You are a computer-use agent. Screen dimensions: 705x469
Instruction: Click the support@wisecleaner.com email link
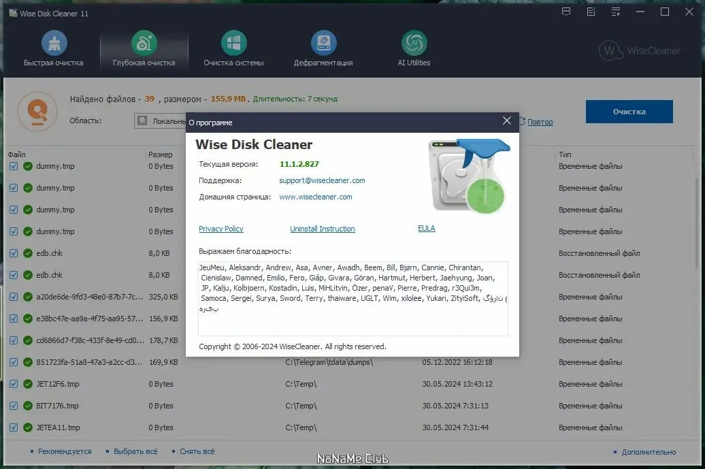322,180
